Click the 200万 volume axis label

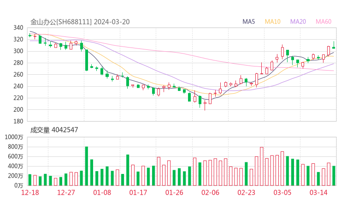tap(16, 176)
